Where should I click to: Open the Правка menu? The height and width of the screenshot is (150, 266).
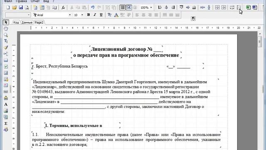pos(21,1)
